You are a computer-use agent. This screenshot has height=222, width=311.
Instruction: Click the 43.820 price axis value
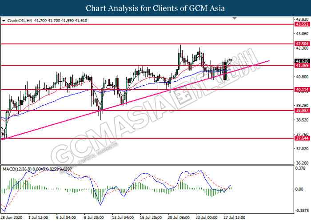pos(302,20)
